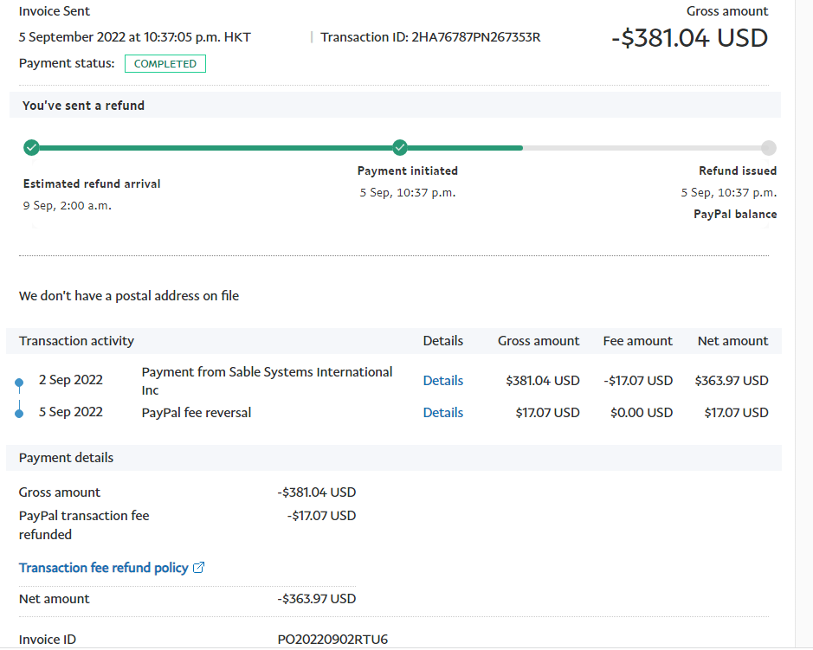Open the Transaction fee refund policy link
Screen dimensions: 813x650
coord(103,568)
